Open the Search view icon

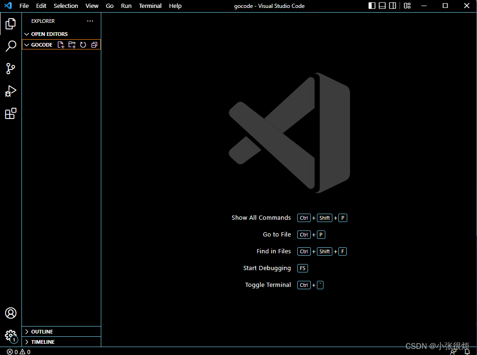click(x=11, y=46)
